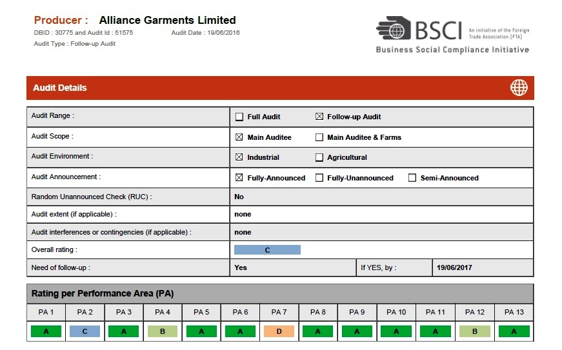The width and height of the screenshot is (562, 350).
Task: Click the Audit extent value none
Action: [x=243, y=215]
